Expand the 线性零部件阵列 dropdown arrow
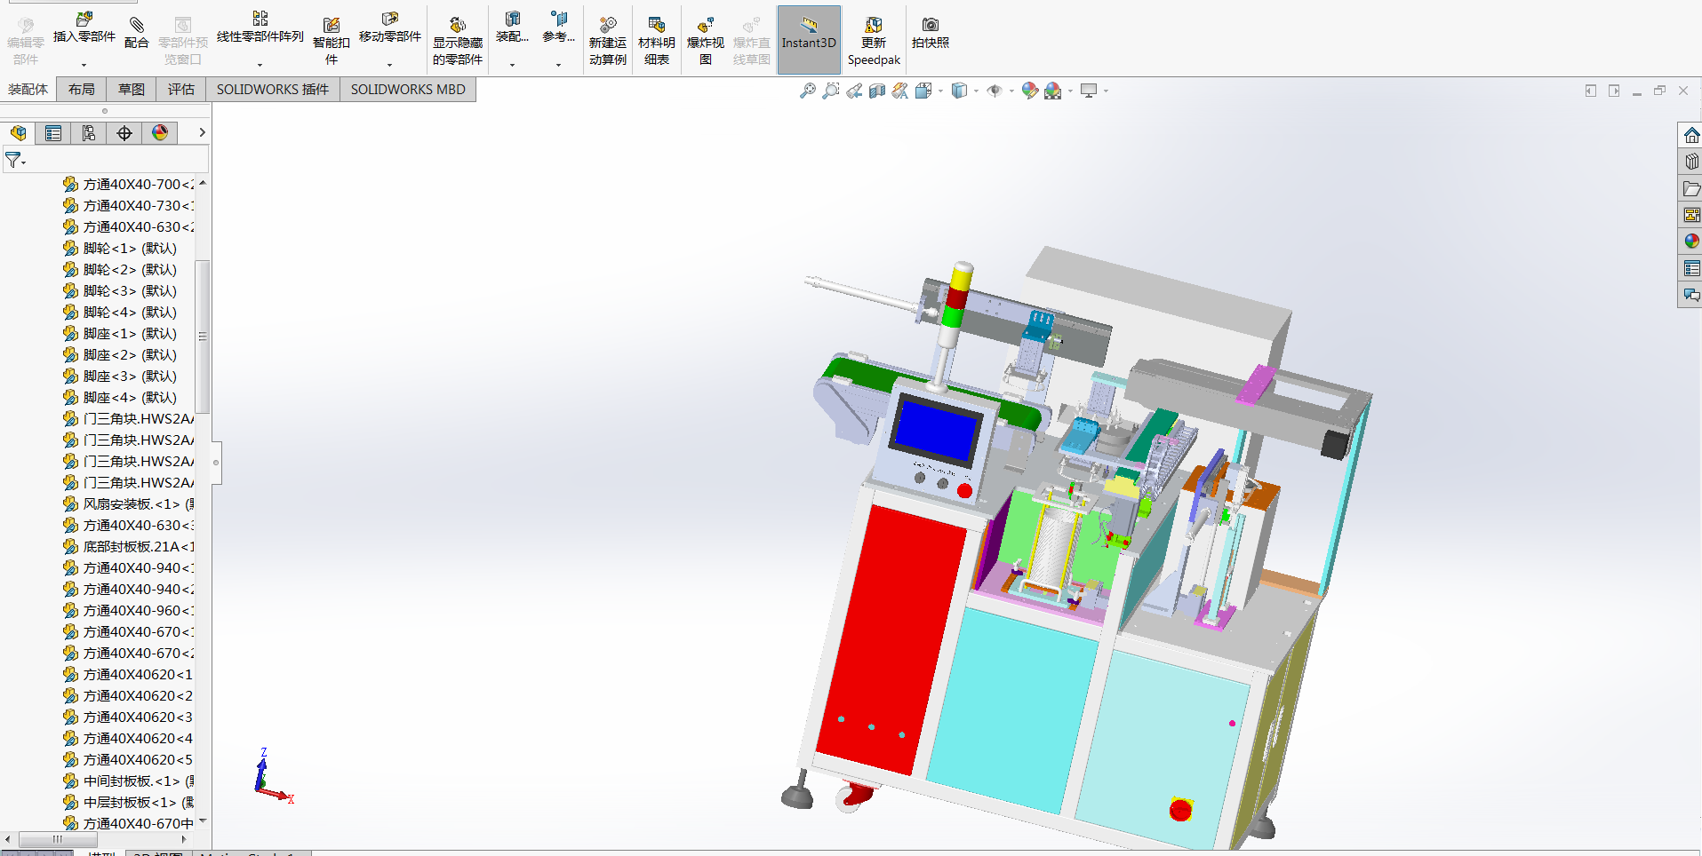This screenshot has height=856, width=1702. pos(260,65)
